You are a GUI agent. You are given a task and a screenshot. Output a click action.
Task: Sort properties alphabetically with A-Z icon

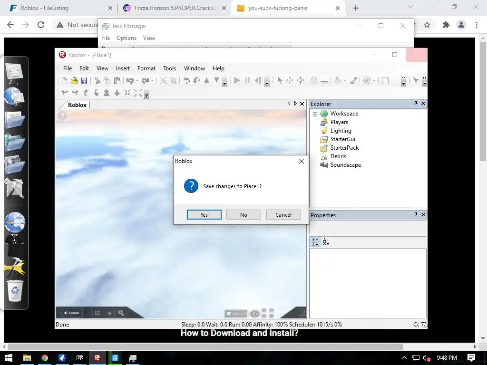point(326,242)
